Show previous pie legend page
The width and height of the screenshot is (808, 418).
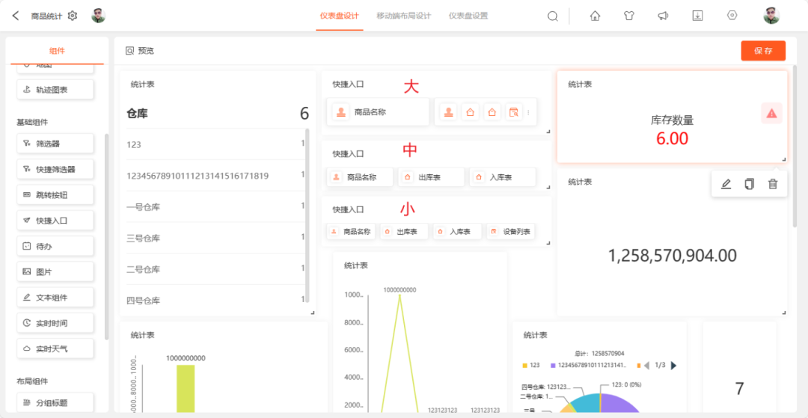646,365
